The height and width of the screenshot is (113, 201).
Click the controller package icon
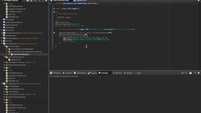(x=9, y=51)
